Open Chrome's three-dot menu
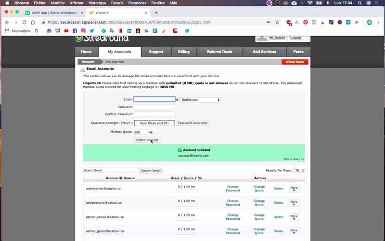The width and height of the screenshot is (385, 241). click(x=378, y=22)
